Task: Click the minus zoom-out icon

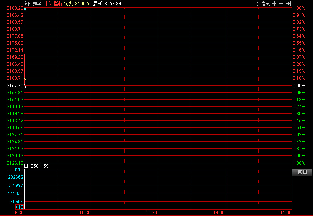Action: tap(281, 4)
